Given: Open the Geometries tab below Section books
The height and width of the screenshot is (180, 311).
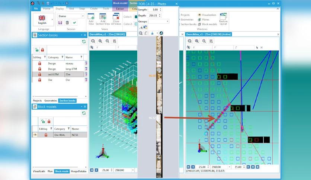Looking at the screenshot, I should (51, 101).
